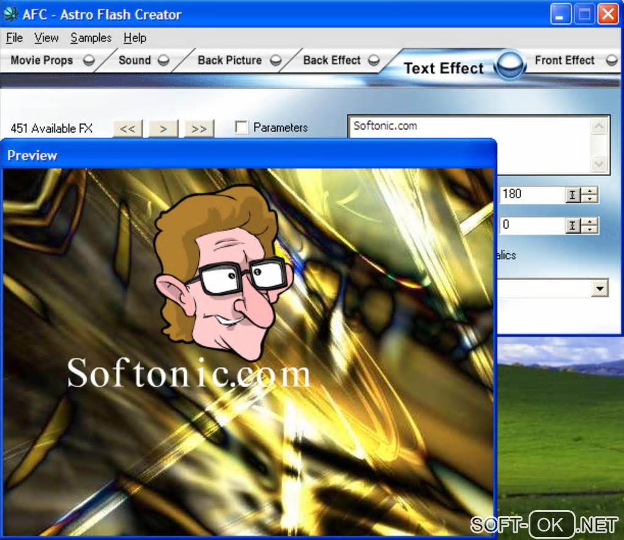Screen dimensions: 624x540
Task: Click the field showing 180
Action: click(532, 194)
